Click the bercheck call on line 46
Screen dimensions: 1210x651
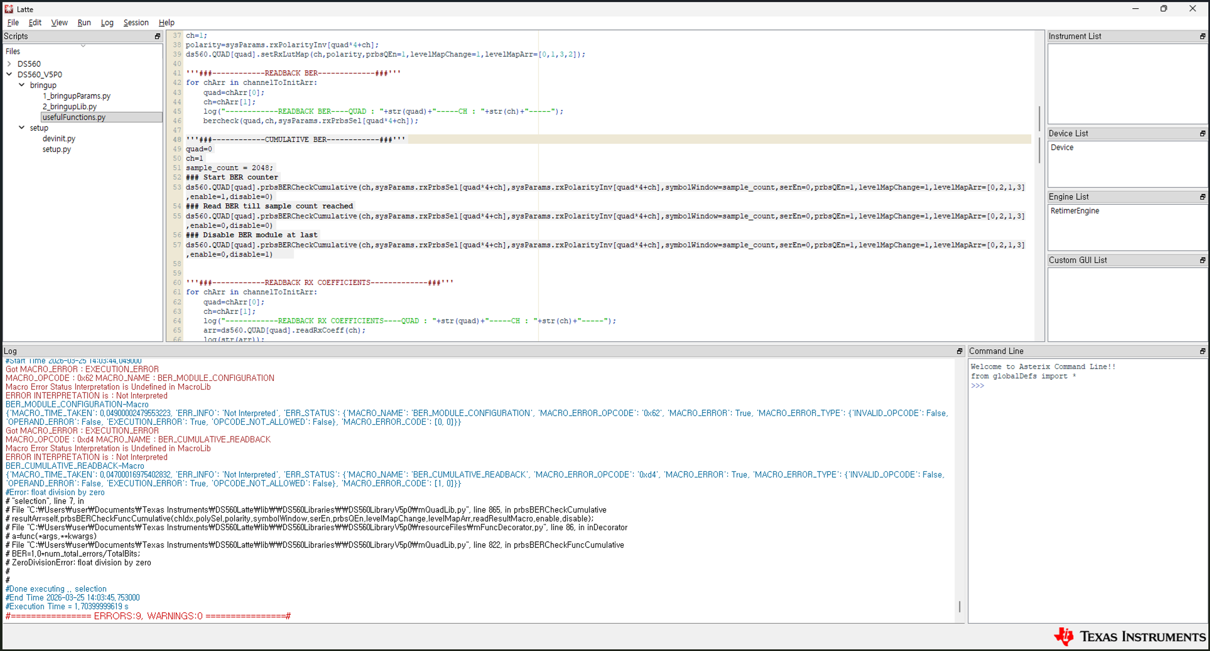[311, 121]
